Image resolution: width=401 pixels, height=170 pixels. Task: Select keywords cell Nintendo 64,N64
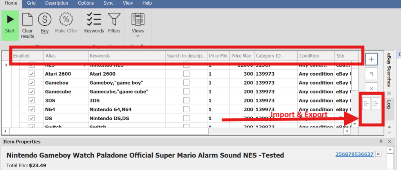tap(126, 110)
